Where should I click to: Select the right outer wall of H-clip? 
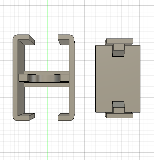click(x=72, y=77)
